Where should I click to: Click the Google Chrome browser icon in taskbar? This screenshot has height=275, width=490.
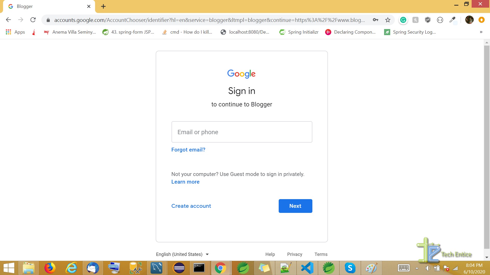click(220, 268)
